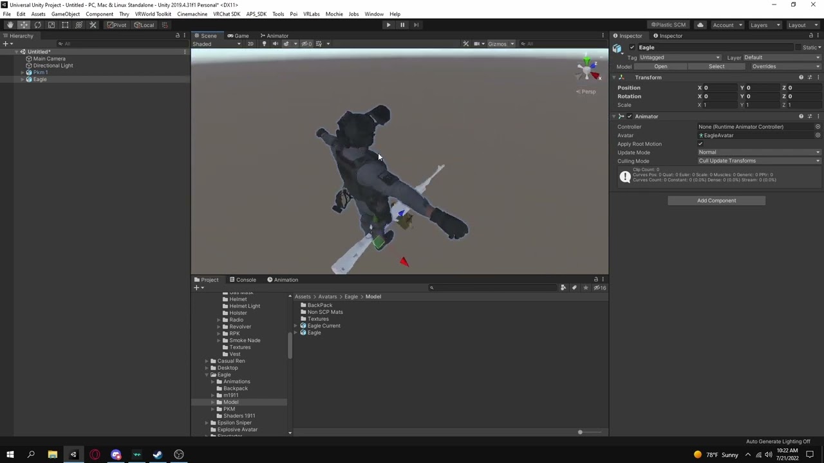Open the GameObject menu

point(66,14)
